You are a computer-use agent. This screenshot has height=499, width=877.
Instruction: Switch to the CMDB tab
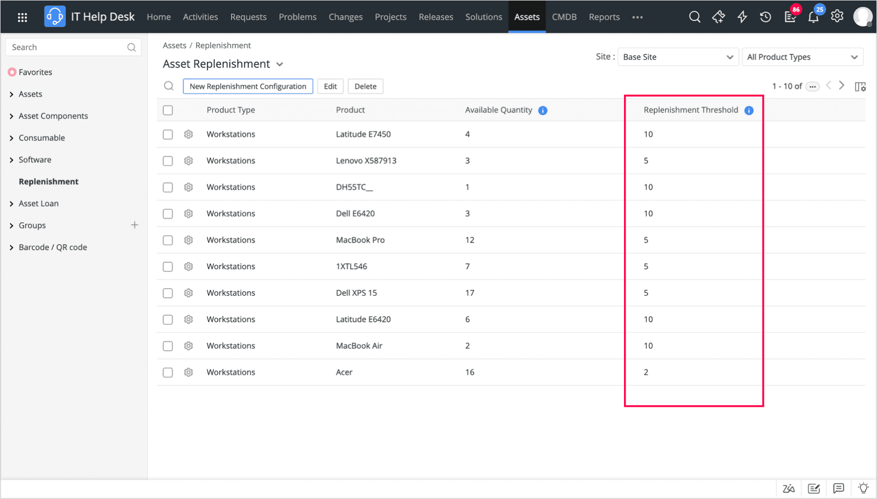(564, 17)
